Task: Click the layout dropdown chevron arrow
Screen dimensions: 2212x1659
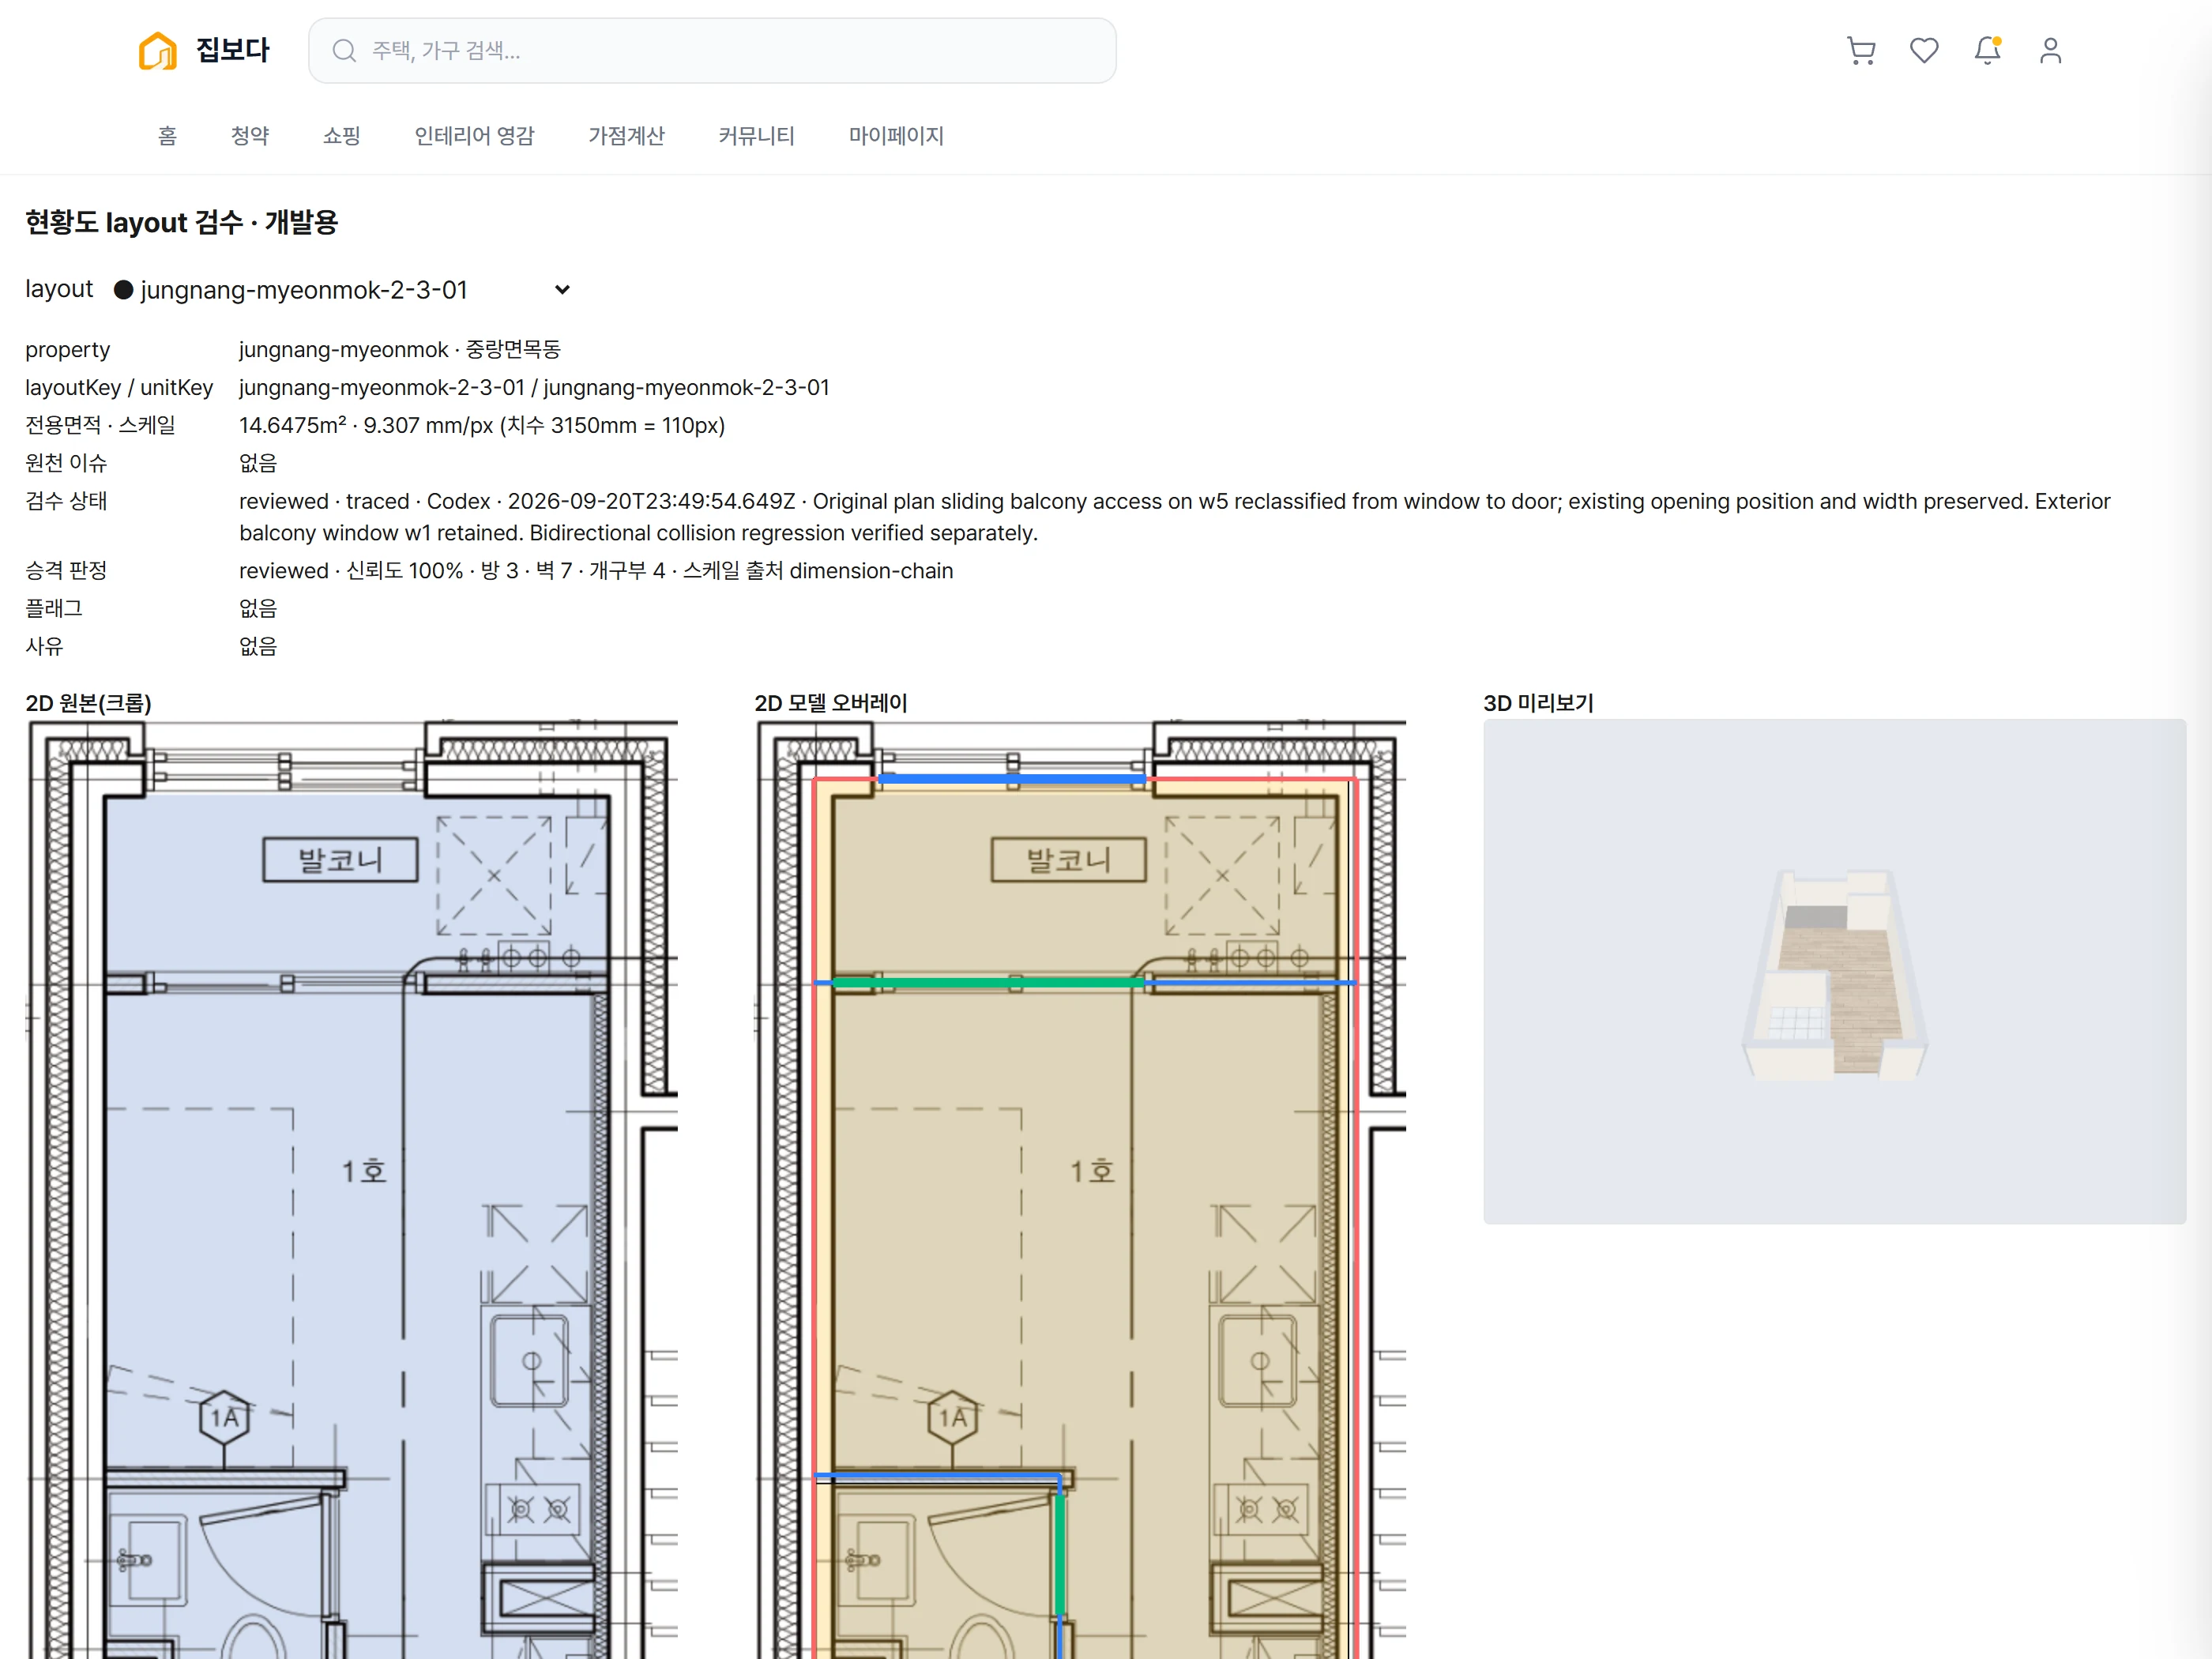Action: click(562, 289)
